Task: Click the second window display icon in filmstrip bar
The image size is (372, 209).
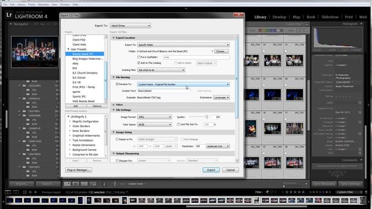Action: [16, 192]
